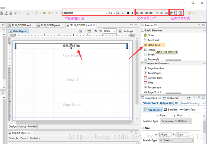Close the *PUR_CGDD1.jrxml tab
The width and height of the screenshot is (207, 144).
pos(94,25)
